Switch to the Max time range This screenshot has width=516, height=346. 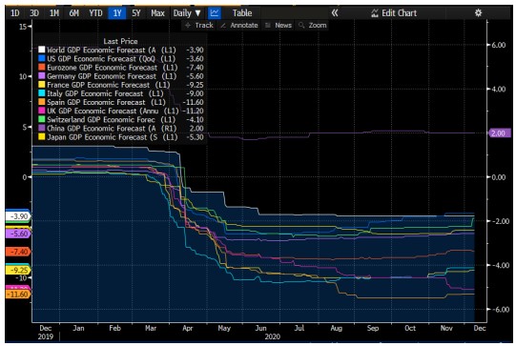pos(157,13)
